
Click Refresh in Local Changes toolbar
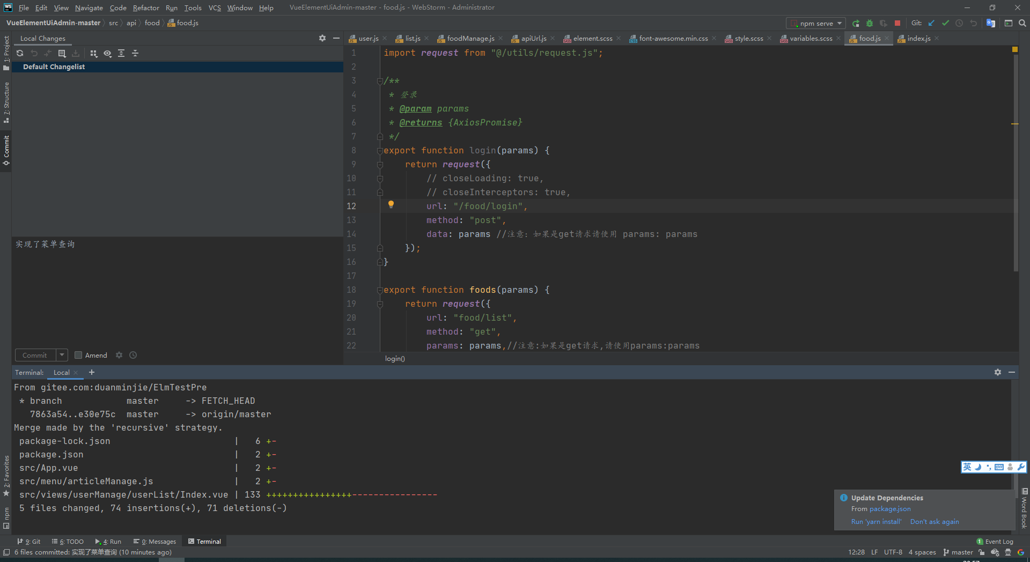[x=20, y=53]
